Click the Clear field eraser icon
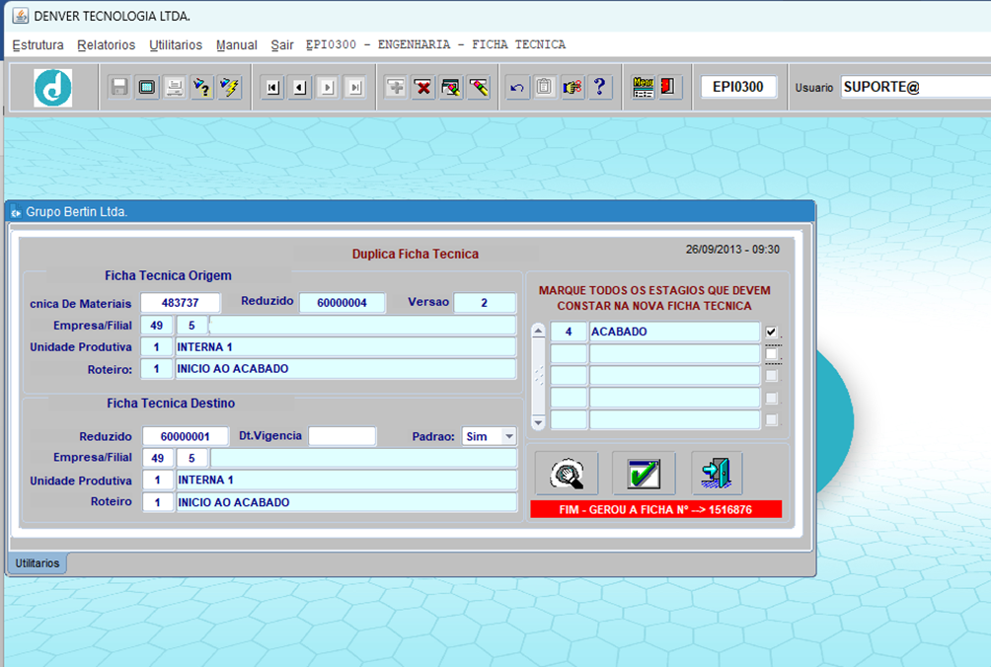991x667 pixels. pyautogui.click(x=479, y=87)
